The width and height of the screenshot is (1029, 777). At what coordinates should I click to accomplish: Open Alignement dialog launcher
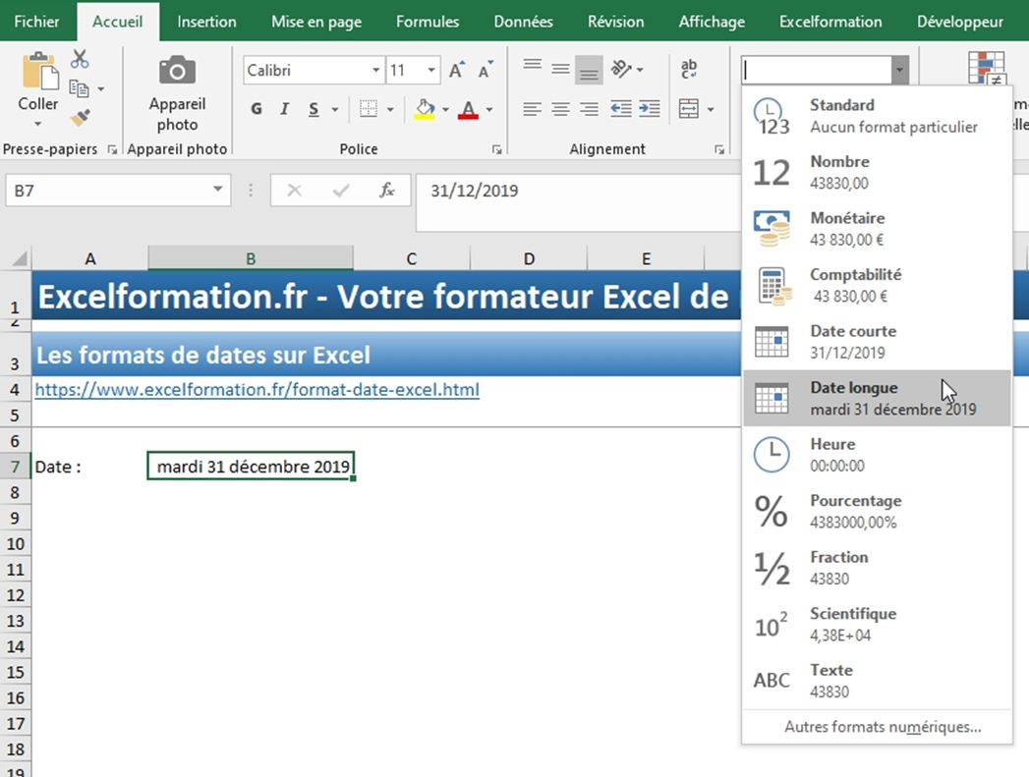(x=719, y=150)
